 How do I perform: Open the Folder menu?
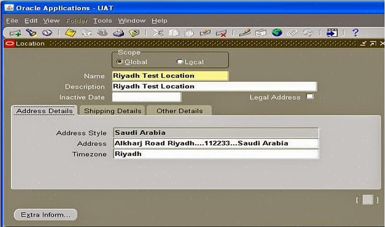pos(77,21)
